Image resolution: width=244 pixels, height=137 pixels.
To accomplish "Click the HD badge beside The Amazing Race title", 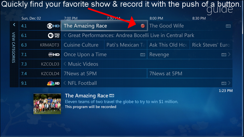I will click(111, 96).
